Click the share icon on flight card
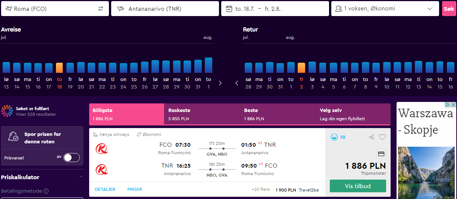This screenshot has height=199, width=457. (371, 137)
